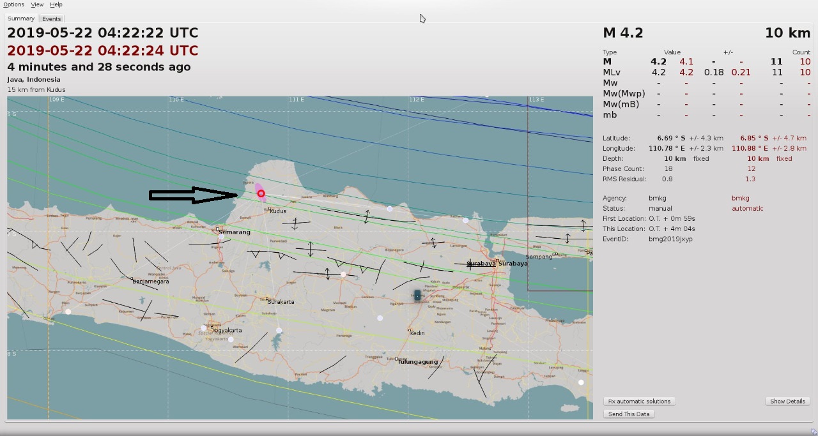This screenshot has height=436, width=818.
Task: Switch to the Events tab
Action: pos(52,19)
